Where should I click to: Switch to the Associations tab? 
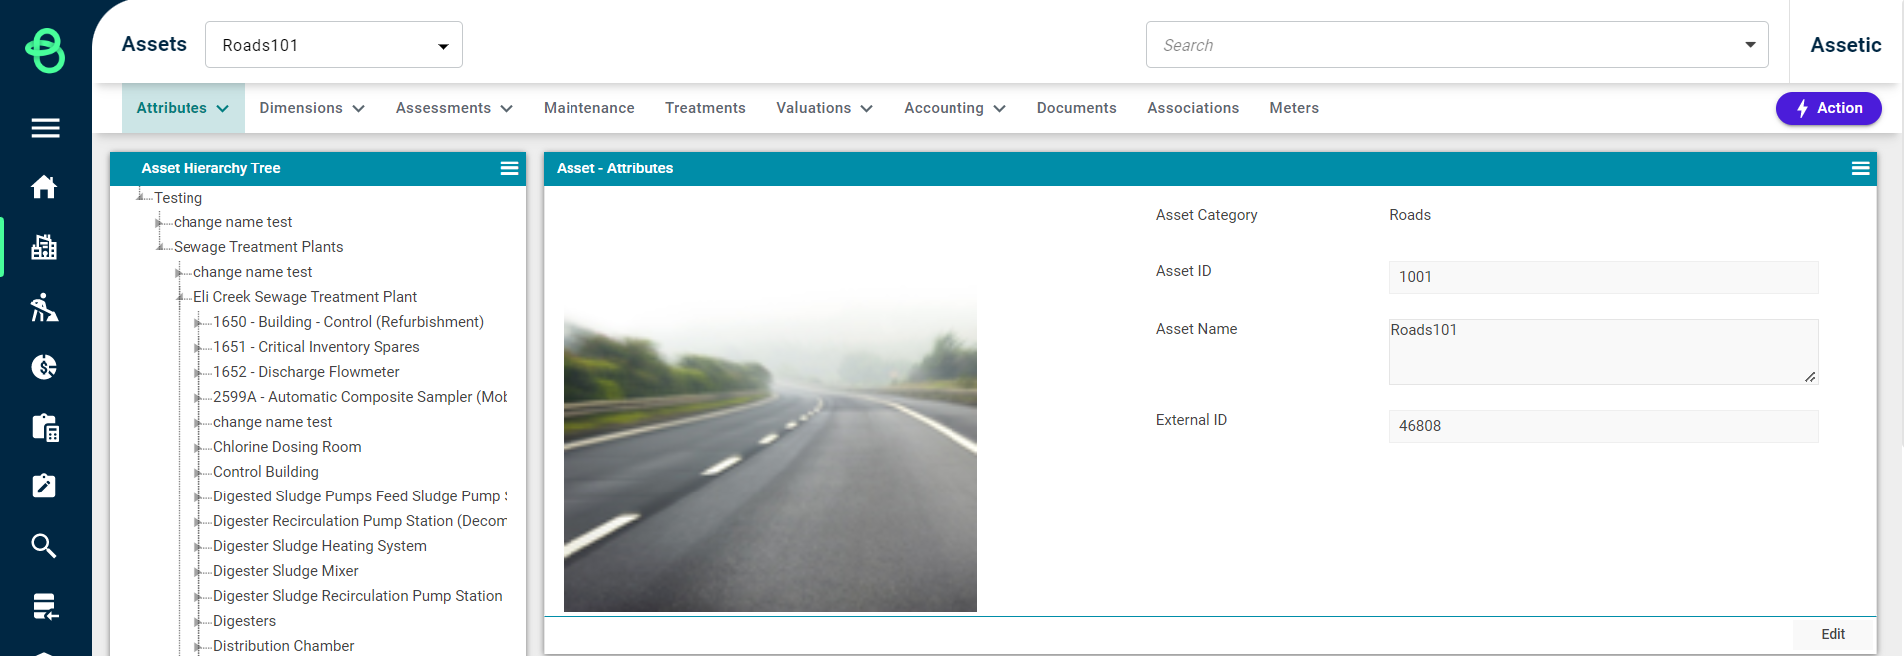[1193, 108]
